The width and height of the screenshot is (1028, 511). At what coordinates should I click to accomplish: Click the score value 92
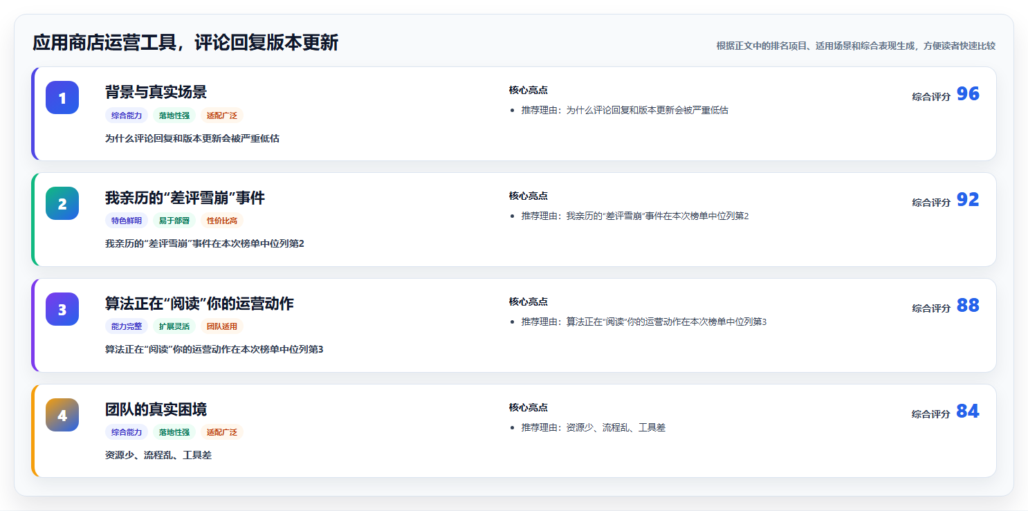click(968, 200)
